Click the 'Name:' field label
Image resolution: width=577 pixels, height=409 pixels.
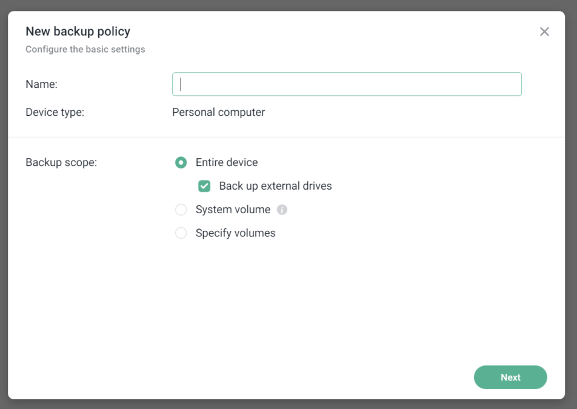coord(41,84)
